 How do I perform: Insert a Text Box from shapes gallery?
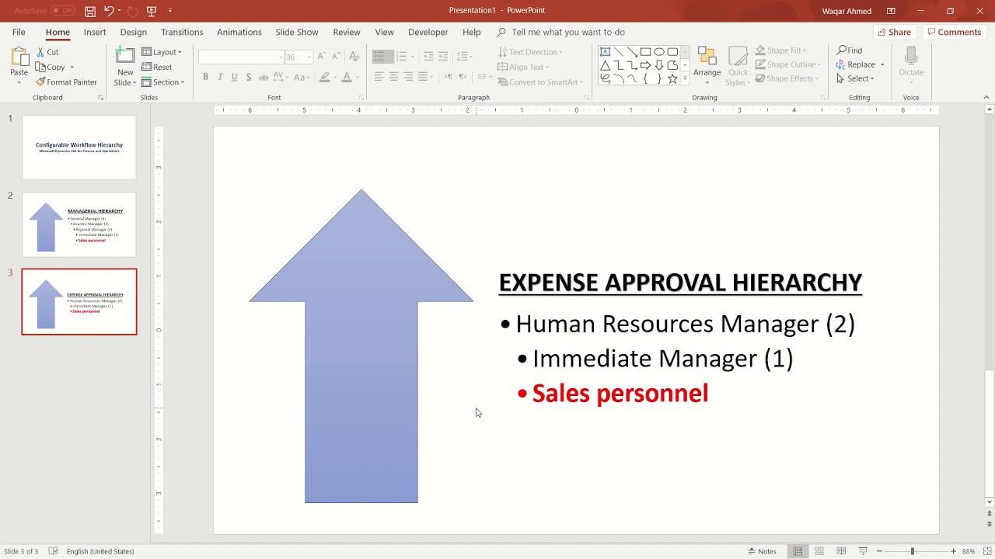[x=605, y=52]
